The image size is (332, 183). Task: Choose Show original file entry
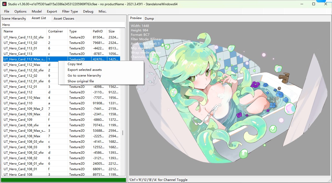click(x=81, y=81)
